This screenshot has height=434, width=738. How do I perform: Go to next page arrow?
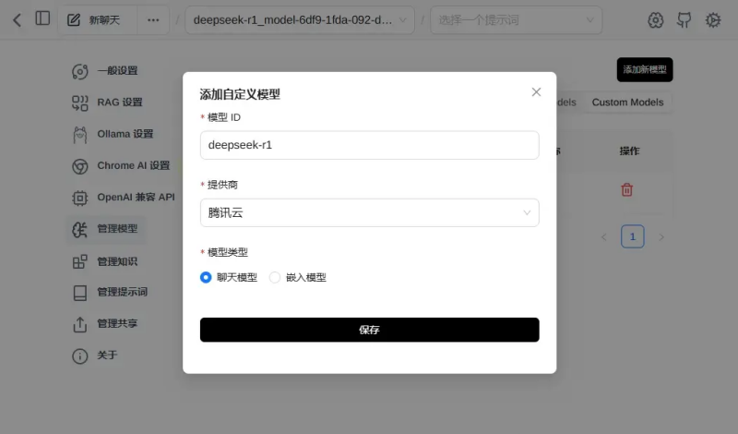point(661,237)
